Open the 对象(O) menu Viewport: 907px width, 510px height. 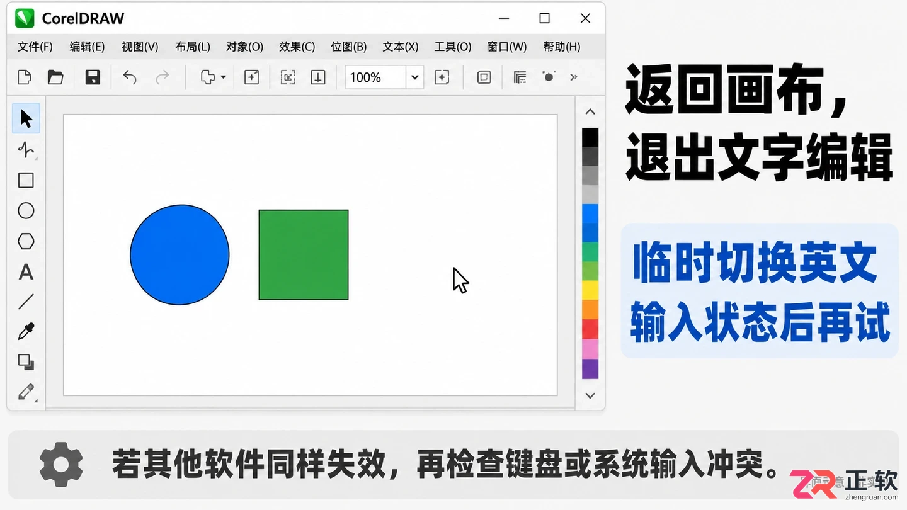click(x=244, y=47)
